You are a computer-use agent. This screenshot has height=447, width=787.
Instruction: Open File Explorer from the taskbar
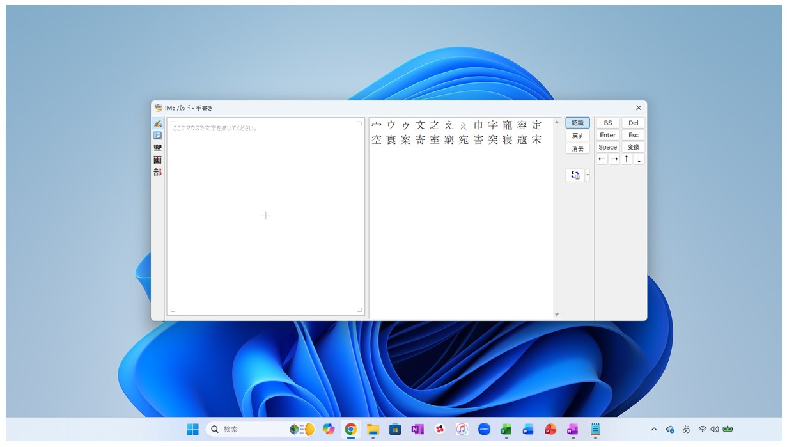click(373, 429)
